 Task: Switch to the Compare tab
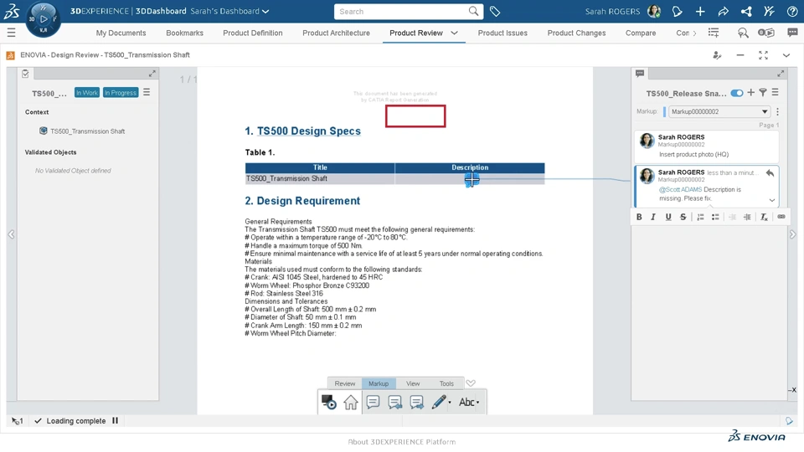click(641, 33)
